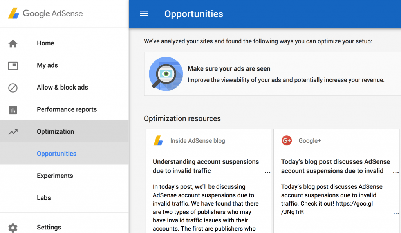Click the Home house icon
Screen dimensions: 401x233
pos(13,43)
